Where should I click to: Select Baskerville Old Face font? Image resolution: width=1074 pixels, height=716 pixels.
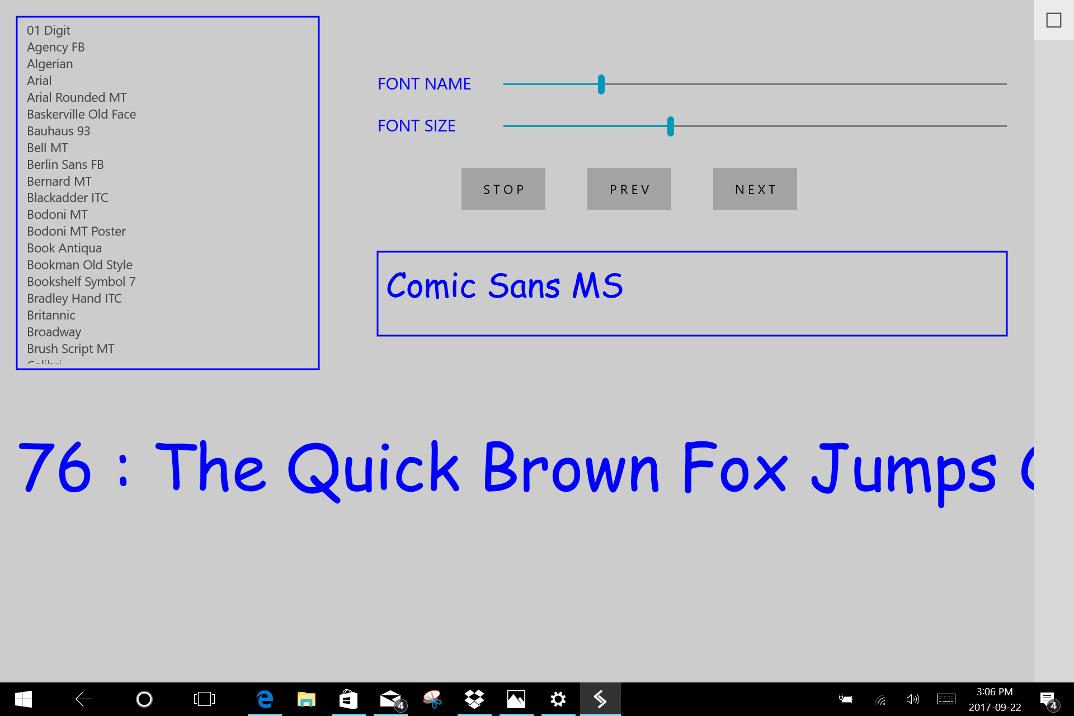click(x=82, y=114)
